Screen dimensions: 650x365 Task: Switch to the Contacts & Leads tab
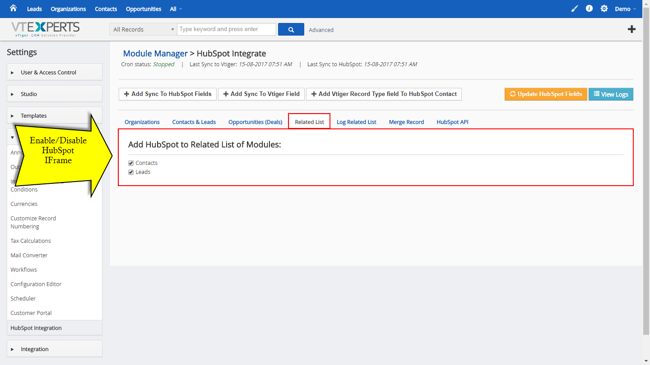[194, 122]
